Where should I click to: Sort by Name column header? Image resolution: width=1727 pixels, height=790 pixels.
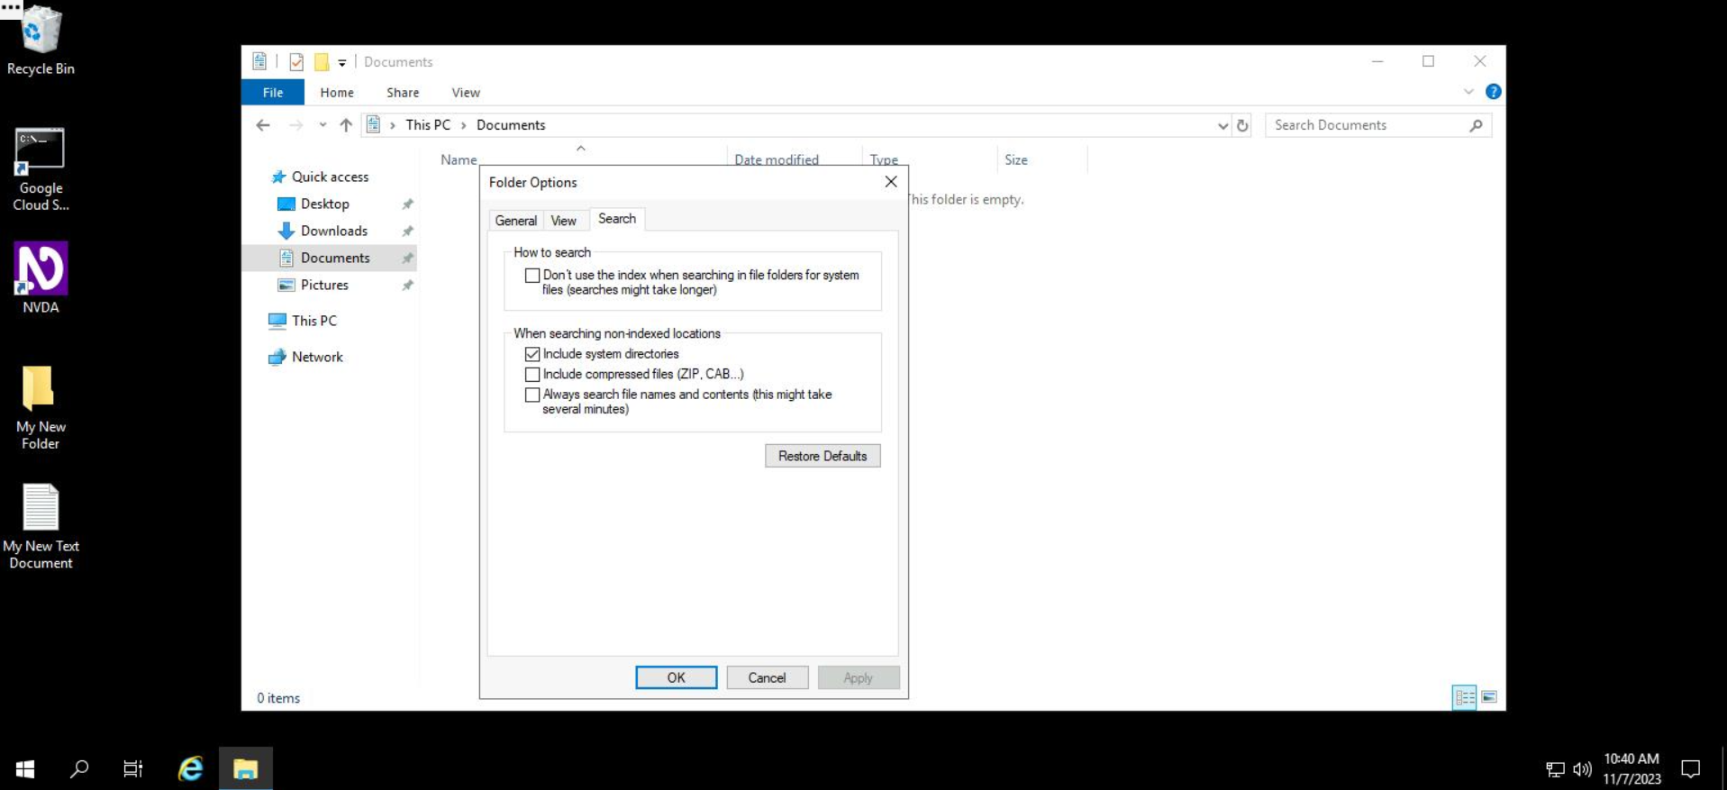(x=459, y=159)
